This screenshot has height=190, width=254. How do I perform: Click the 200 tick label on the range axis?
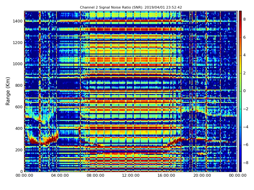click(x=19, y=150)
